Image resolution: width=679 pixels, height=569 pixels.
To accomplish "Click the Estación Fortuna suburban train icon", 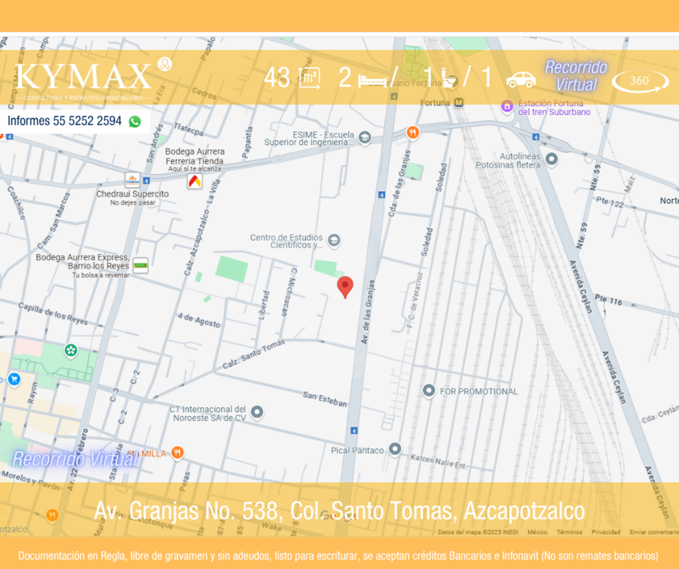I will 507,106.
